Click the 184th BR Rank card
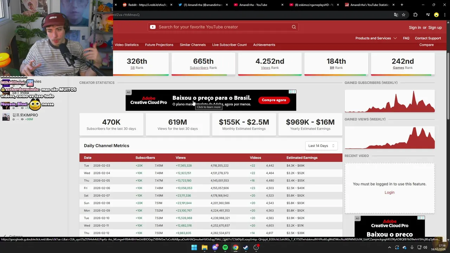 pos(336,64)
